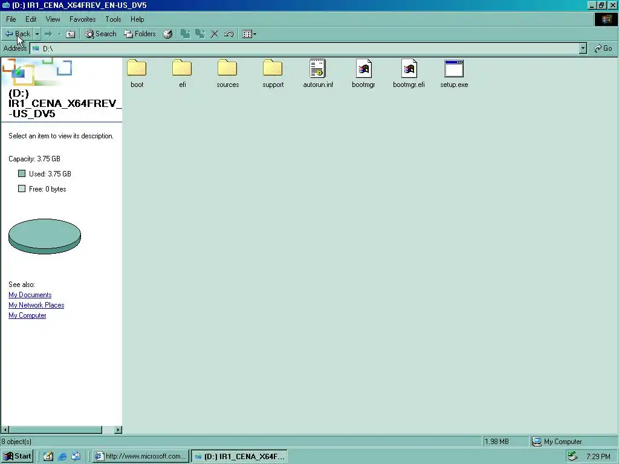Select the boot folder

137,74
